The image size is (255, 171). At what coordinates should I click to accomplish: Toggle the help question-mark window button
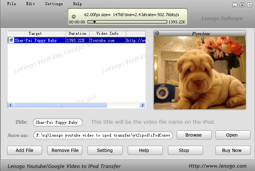[x=250, y=5]
